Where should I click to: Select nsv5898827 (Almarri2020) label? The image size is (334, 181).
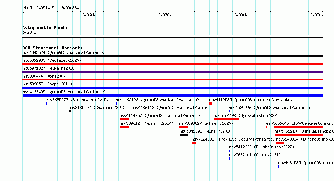[206, 123]
